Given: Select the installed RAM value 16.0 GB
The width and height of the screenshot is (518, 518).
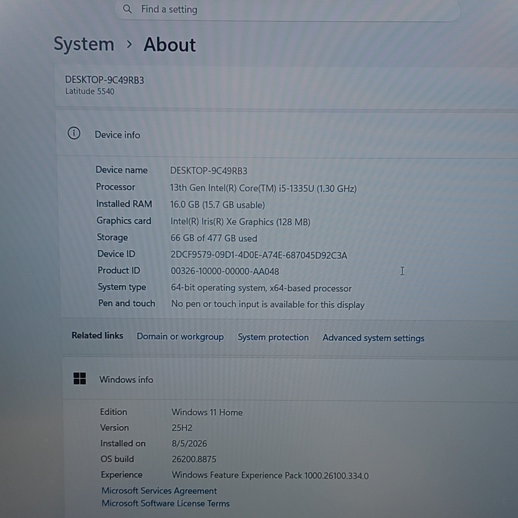Looking at the screenshot, I should pyautogui.click(x=217, y=205).
